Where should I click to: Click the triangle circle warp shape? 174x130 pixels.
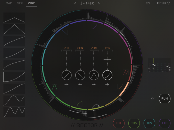(94, 75)
